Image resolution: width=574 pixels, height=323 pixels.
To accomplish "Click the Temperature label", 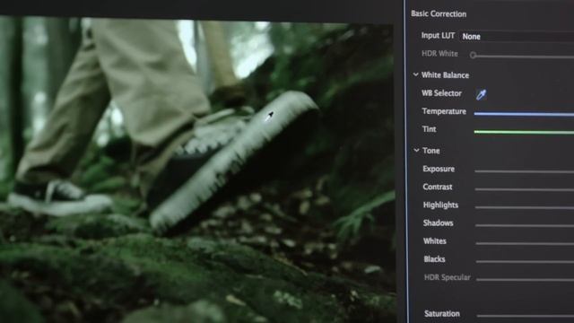I will [x=444, y=111].
